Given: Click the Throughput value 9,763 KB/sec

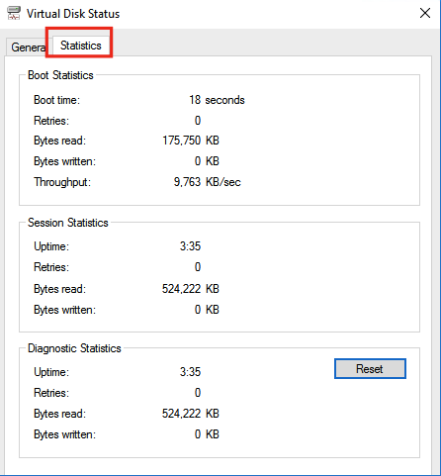Looking at the screenshot, I should (208, 182).
